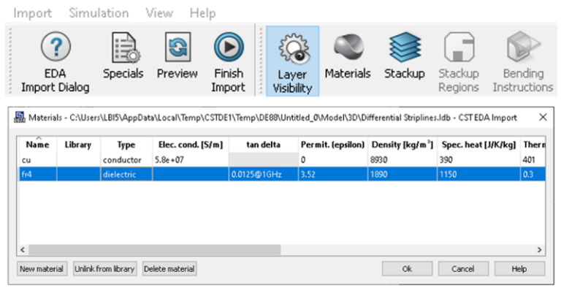561x288 pixels.
Task: Select the fr4 material name cell
Action: (37, 175)
